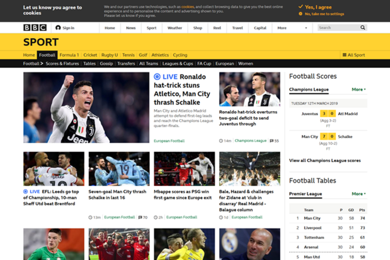The width and height of the screenshot is (390, 260).
Task: Open Scores & Fixtures in football submenu
Action: tap(62, 64)
